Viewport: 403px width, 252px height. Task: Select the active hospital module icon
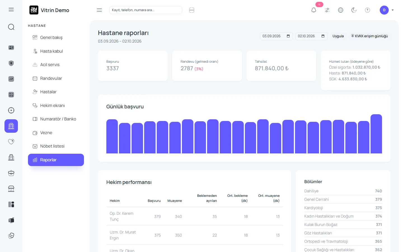(11, 126)
